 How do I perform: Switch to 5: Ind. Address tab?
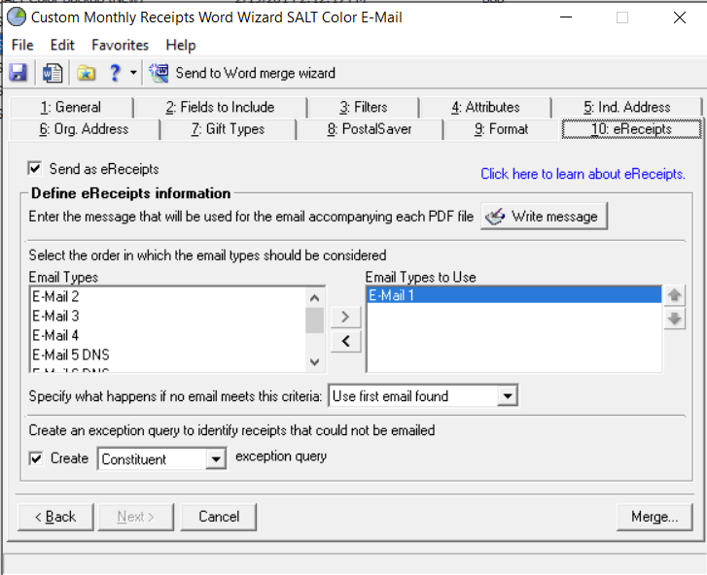click(627, 107)
